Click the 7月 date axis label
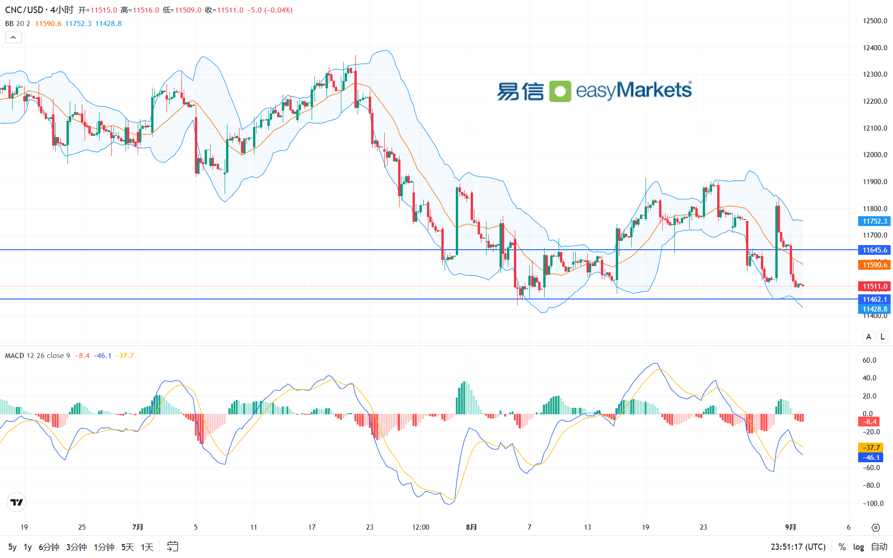The width and height of the screenshot is (893, 558). 138,527
